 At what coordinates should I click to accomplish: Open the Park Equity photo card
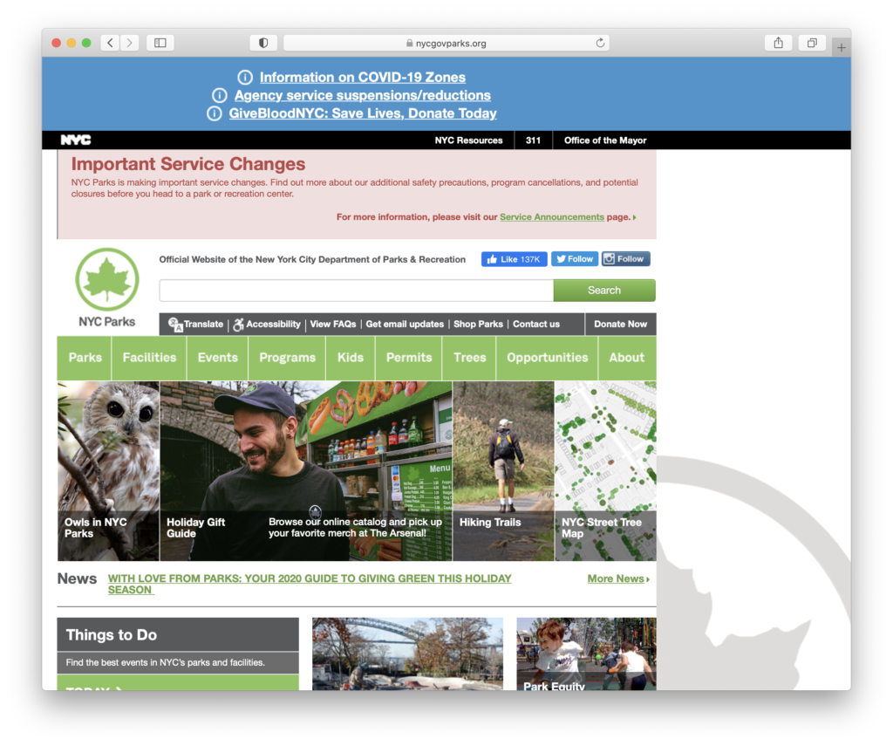click(x=586, y=654)
